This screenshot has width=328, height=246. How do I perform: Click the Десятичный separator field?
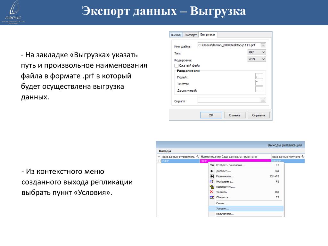tap(259, 89)
